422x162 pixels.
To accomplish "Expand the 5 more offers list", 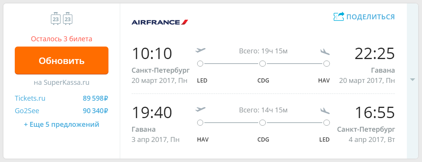I will 62,125.
